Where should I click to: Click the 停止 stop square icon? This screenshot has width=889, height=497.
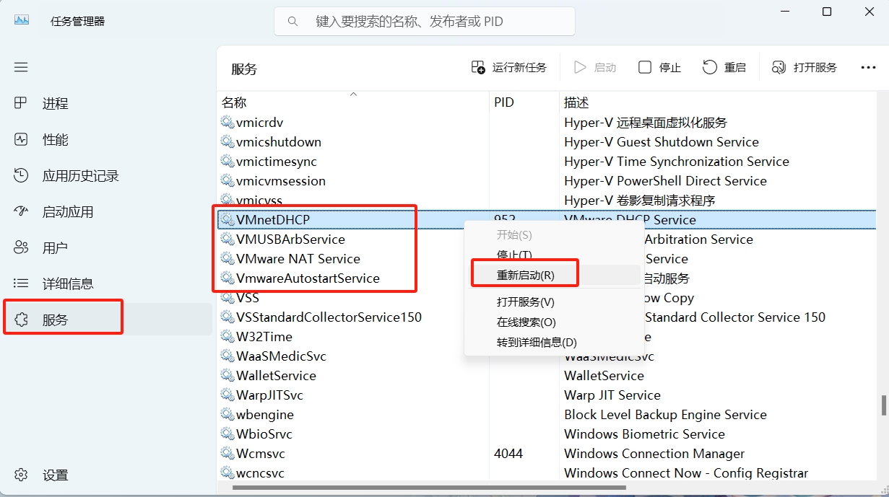click(x=645, y=67)
